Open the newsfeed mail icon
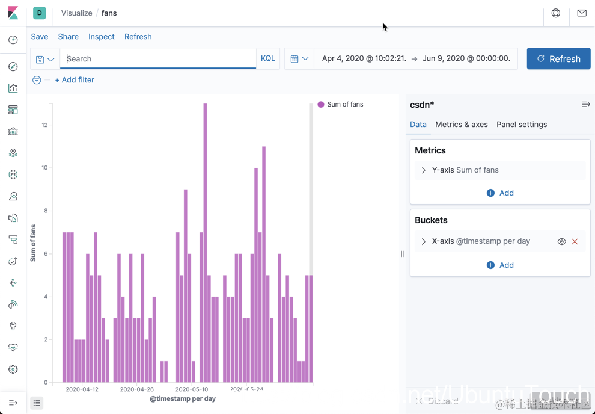Image resolution: width=595 pixels, height=414 pixels. [582, 13]
